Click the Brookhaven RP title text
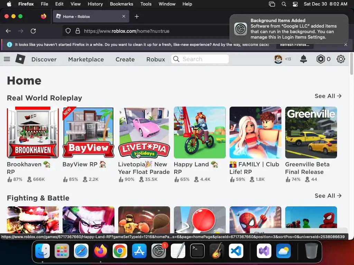Image resolution: width=354 pixels, height=265 pixels. click(x=28, y=168)
